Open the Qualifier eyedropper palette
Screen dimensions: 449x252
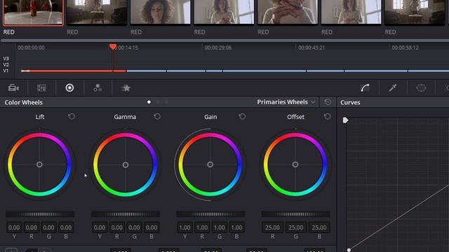pos(393,87)
